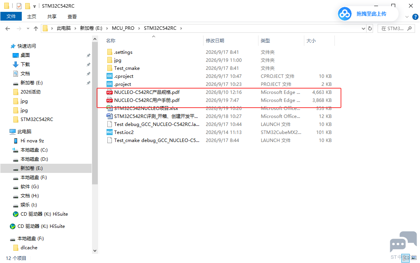Switch to the 主页 ribbon tab
420x263 pixels.
(x=32, y=17)
